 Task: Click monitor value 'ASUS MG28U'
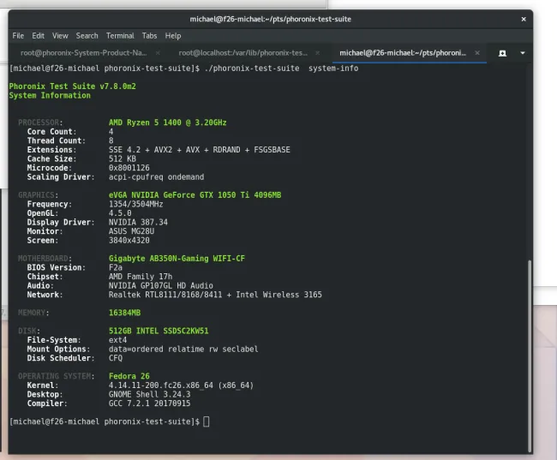[x=131, y=231]
